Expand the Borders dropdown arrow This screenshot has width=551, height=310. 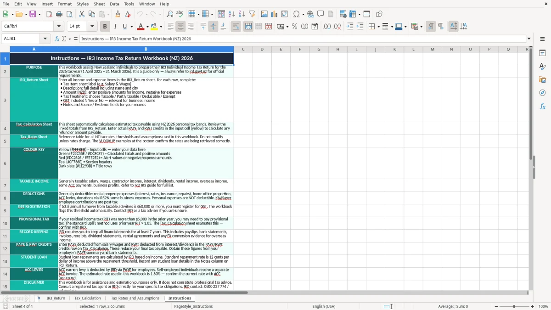(x=378, y=27)
